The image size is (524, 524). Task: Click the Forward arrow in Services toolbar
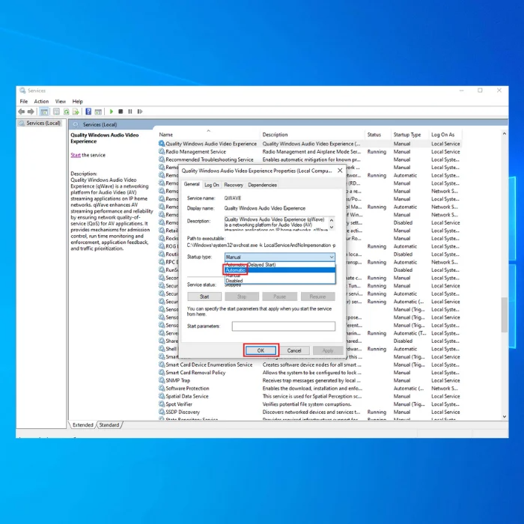pos(31,112)
